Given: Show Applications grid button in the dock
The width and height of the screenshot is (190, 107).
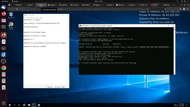Looking at the screenshot, I should point(4,103).
